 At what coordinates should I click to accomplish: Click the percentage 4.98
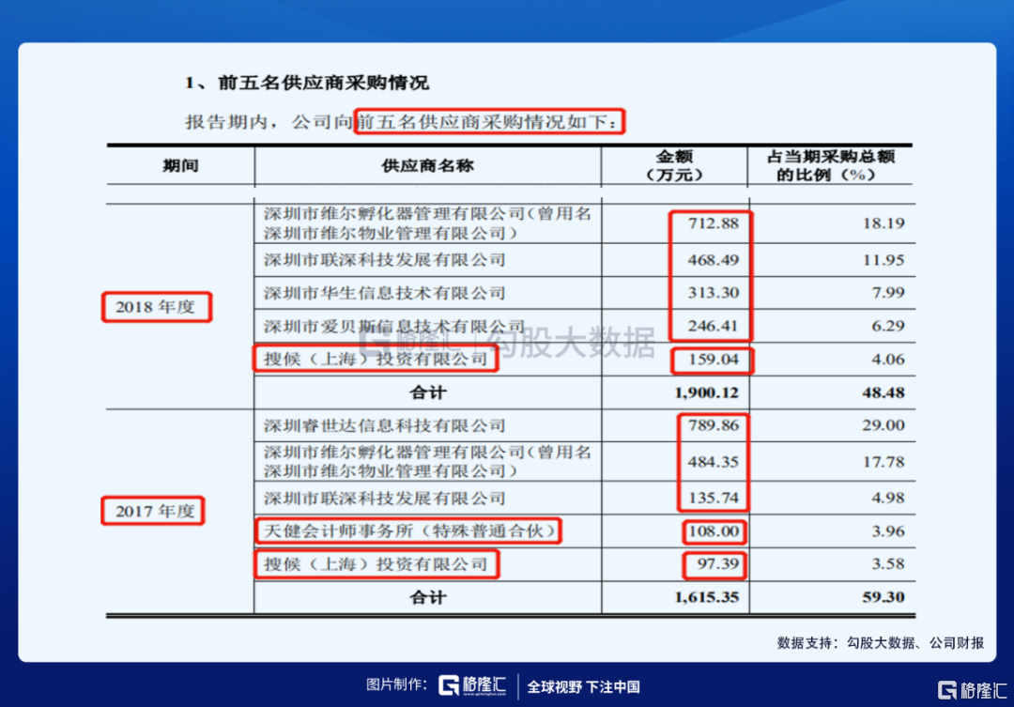(x=888, y=498)
